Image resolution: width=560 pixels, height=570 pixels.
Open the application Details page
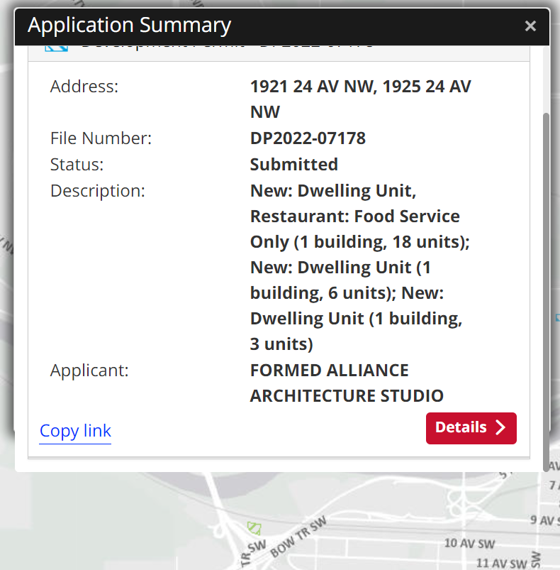tap(471, 428)
